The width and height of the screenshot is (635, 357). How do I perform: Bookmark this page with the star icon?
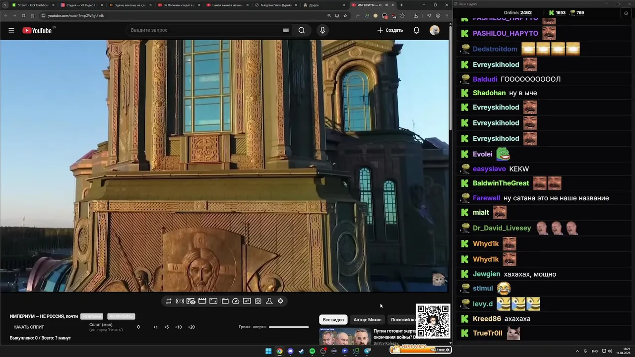345,15
